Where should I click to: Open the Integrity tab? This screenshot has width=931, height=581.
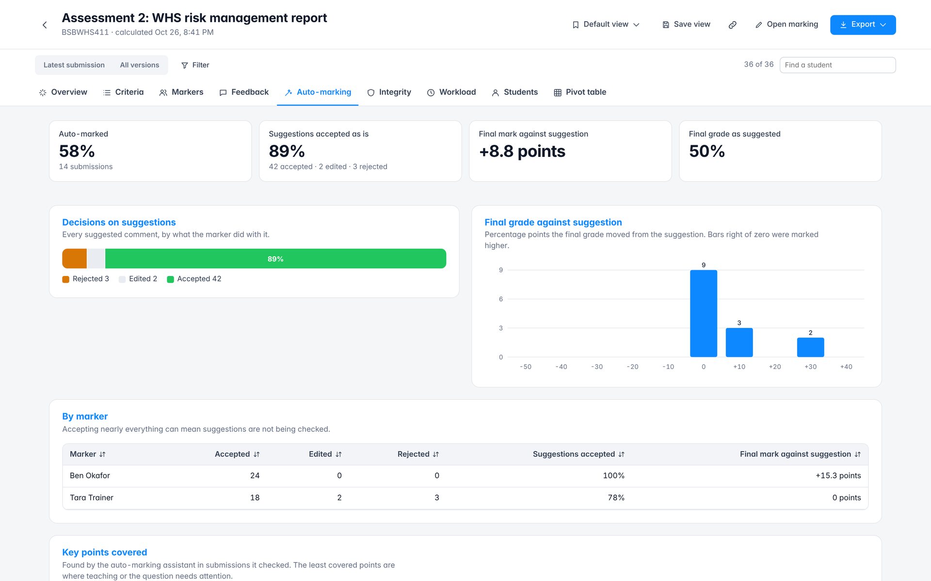pyautogui.click(x=389, y=92)
